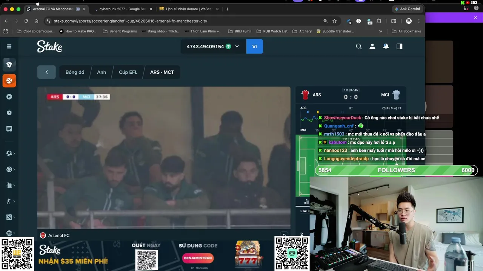Expand the FIFA sidebar chevron
Viewport: 483px width, 271px height.
click(x=14, y=233)
